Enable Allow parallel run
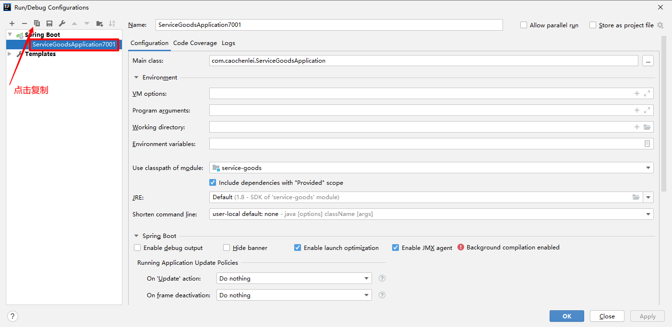The image size is (672, 327). click(524, 25)
